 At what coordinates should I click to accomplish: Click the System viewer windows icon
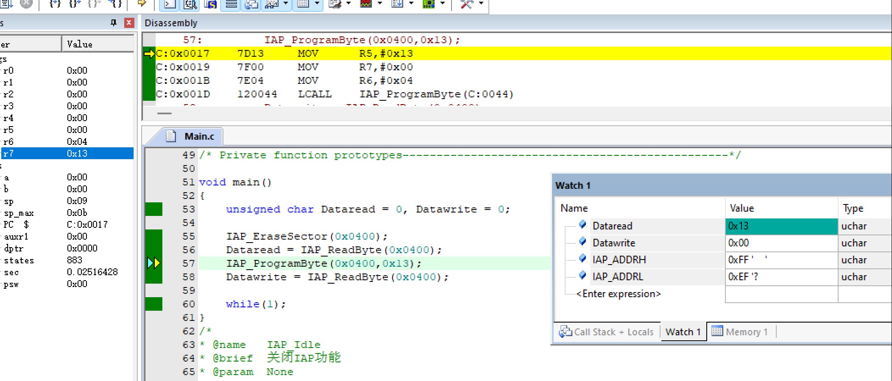tap(429, 4)
